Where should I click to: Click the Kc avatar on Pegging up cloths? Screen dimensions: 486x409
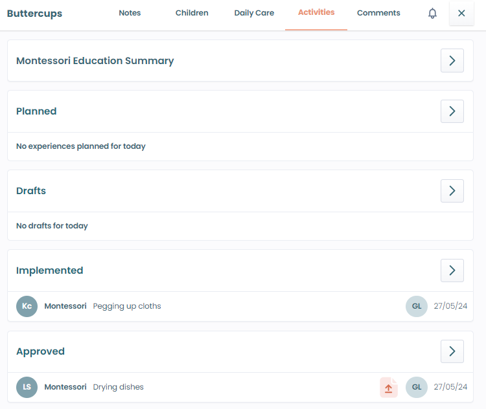[27, 306]
